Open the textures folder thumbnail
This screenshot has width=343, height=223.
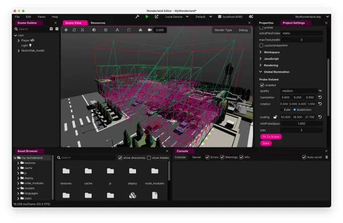[x=66, y=171]
